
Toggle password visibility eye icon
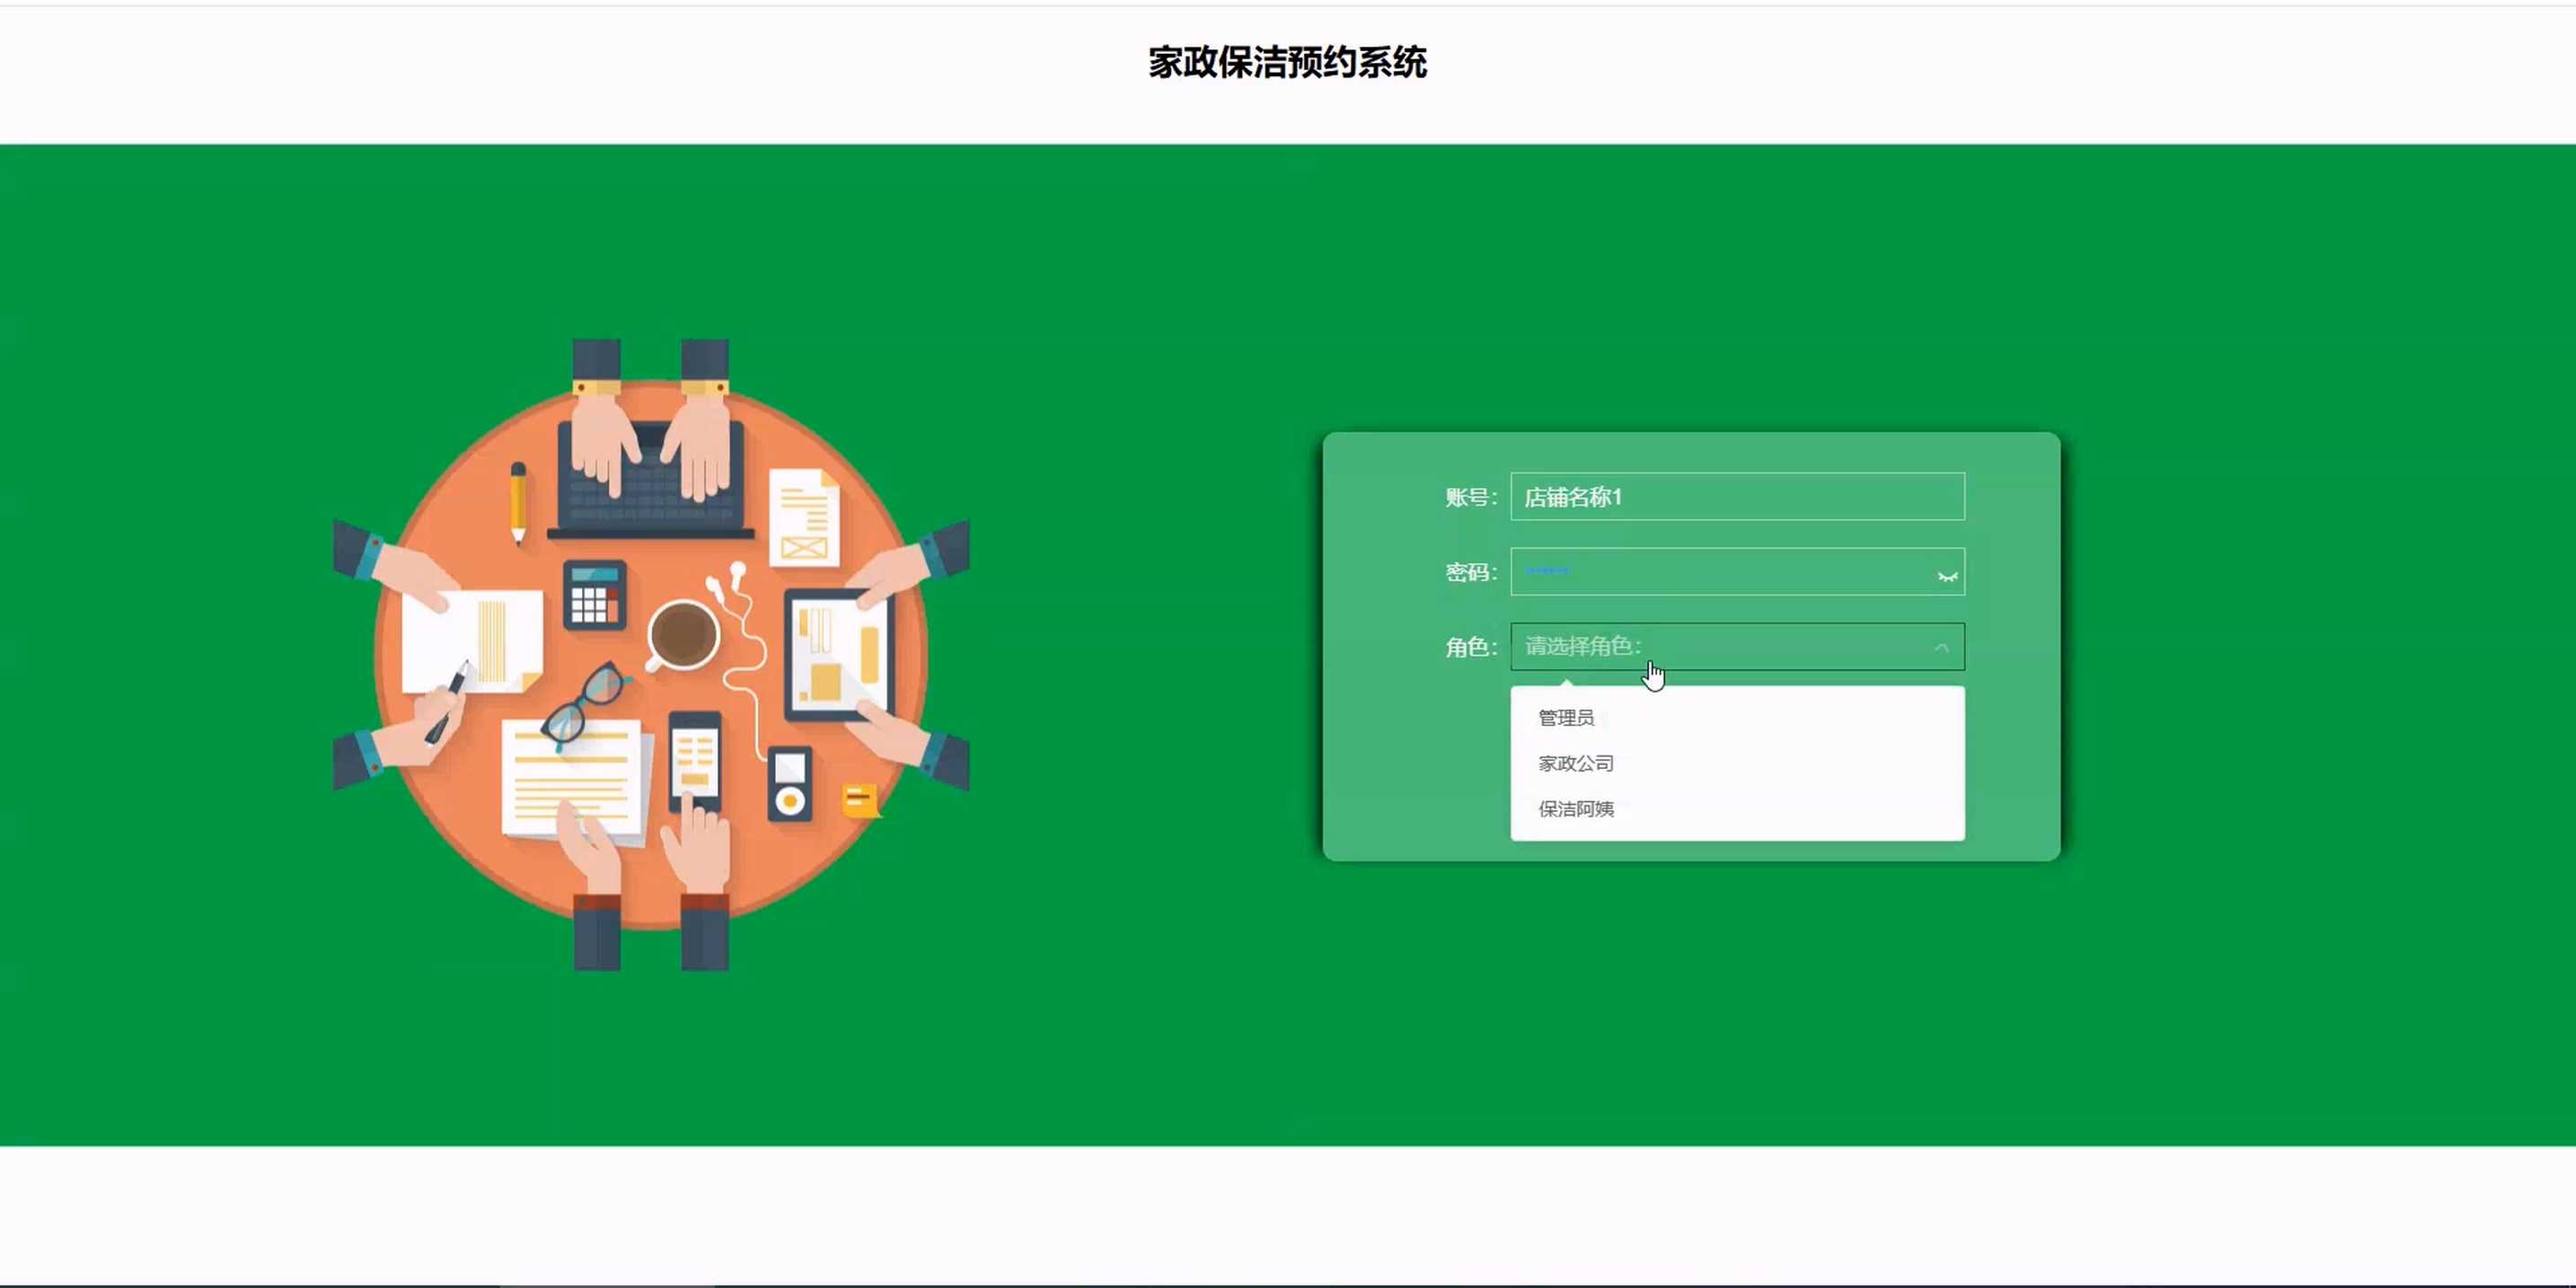(1946, 576)
